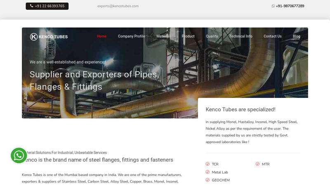Screen dimensions: 330x185
Task: Go to the Home menu item
Action: tap(101, 36)
